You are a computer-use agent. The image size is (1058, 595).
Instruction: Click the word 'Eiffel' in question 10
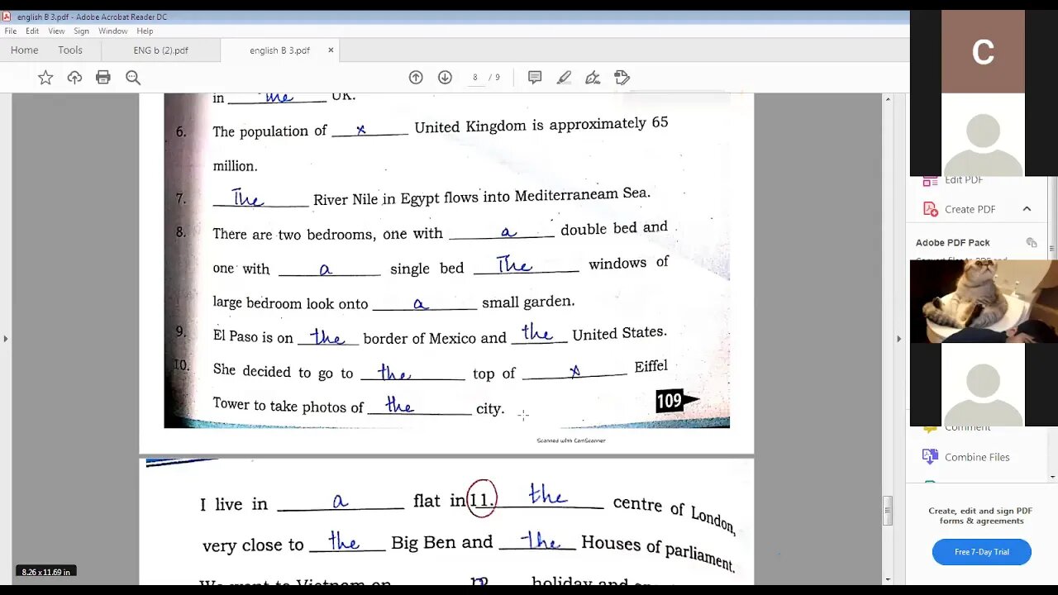click(x=651, y=366)
